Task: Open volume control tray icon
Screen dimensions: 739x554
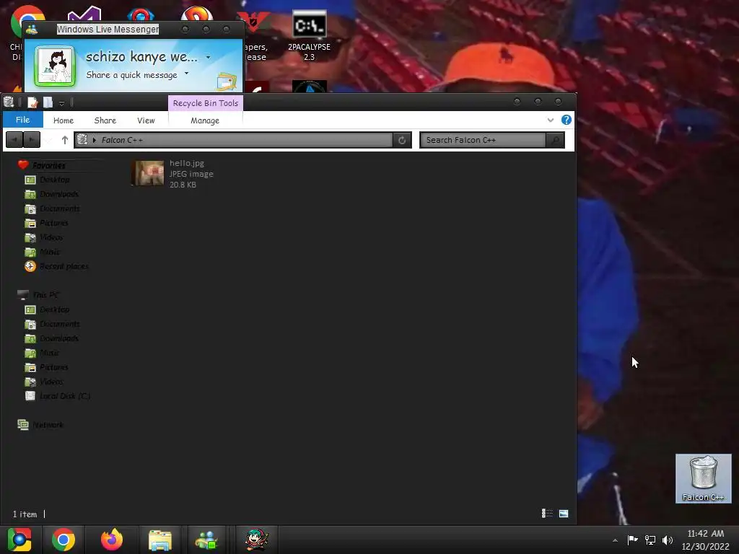Action: tap(668, 540)
